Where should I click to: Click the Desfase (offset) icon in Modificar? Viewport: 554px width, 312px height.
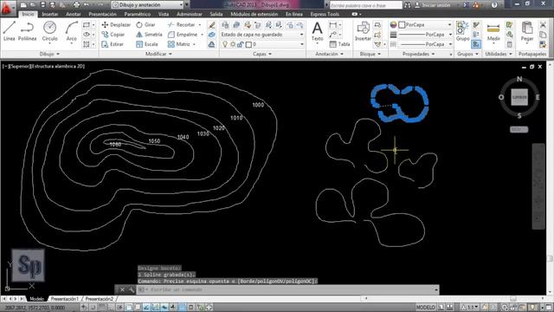click(211, 44)
